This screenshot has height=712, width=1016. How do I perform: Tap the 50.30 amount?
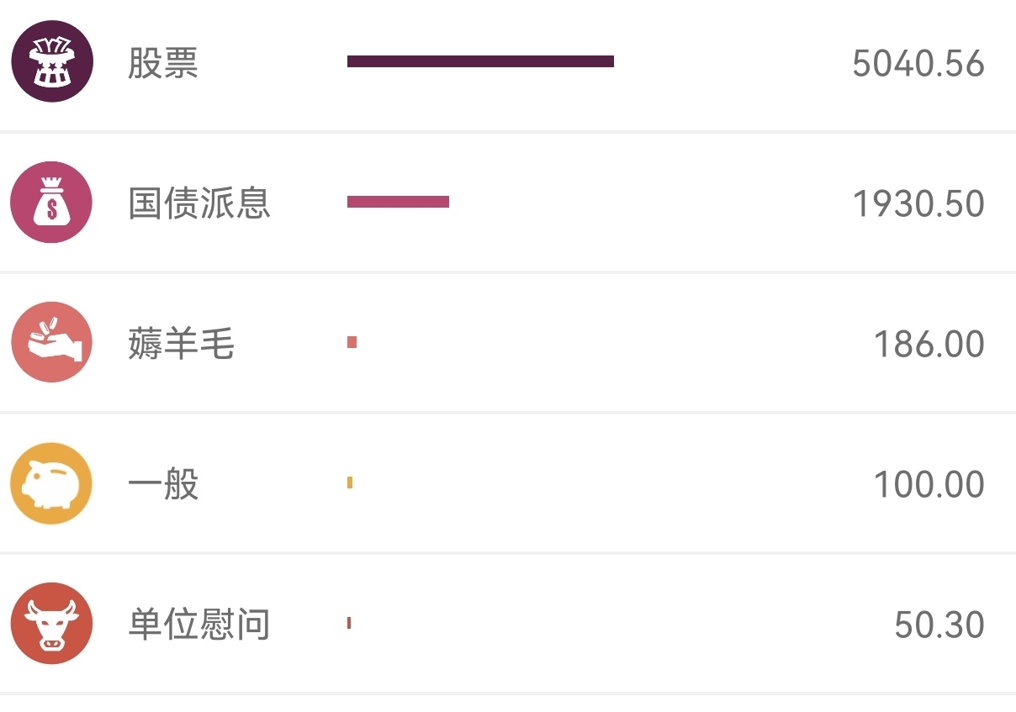(939, 625)
